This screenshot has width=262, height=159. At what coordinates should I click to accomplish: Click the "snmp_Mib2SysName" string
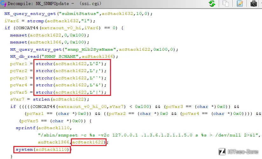tap(90, 50)
